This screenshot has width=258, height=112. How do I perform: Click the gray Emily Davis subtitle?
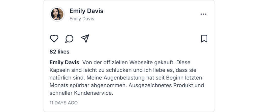click(82, 19)
